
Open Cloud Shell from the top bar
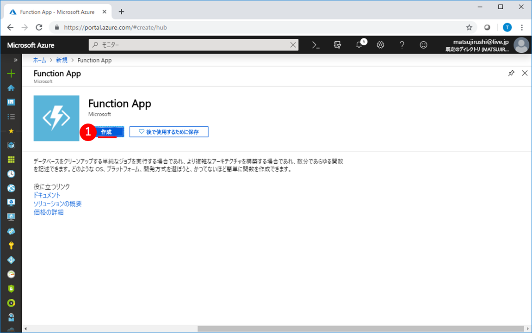(x=316, y=45)
